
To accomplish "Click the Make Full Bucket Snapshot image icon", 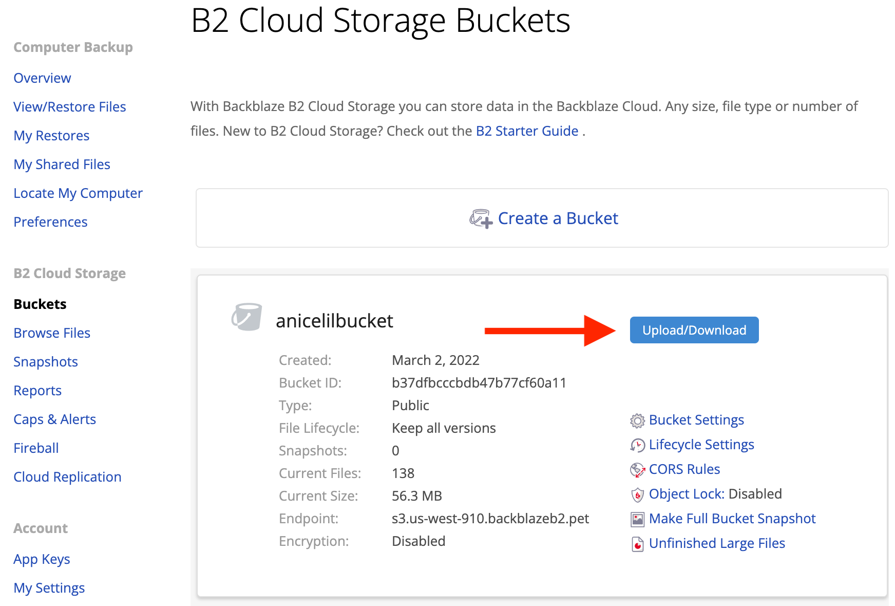I will [637, 519].
